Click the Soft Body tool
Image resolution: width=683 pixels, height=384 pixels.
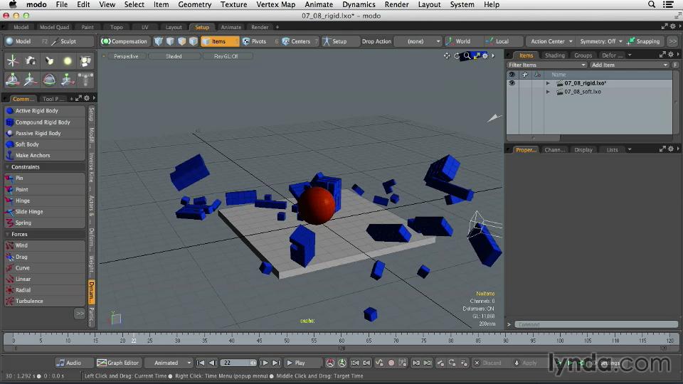(x=27, y=144)
